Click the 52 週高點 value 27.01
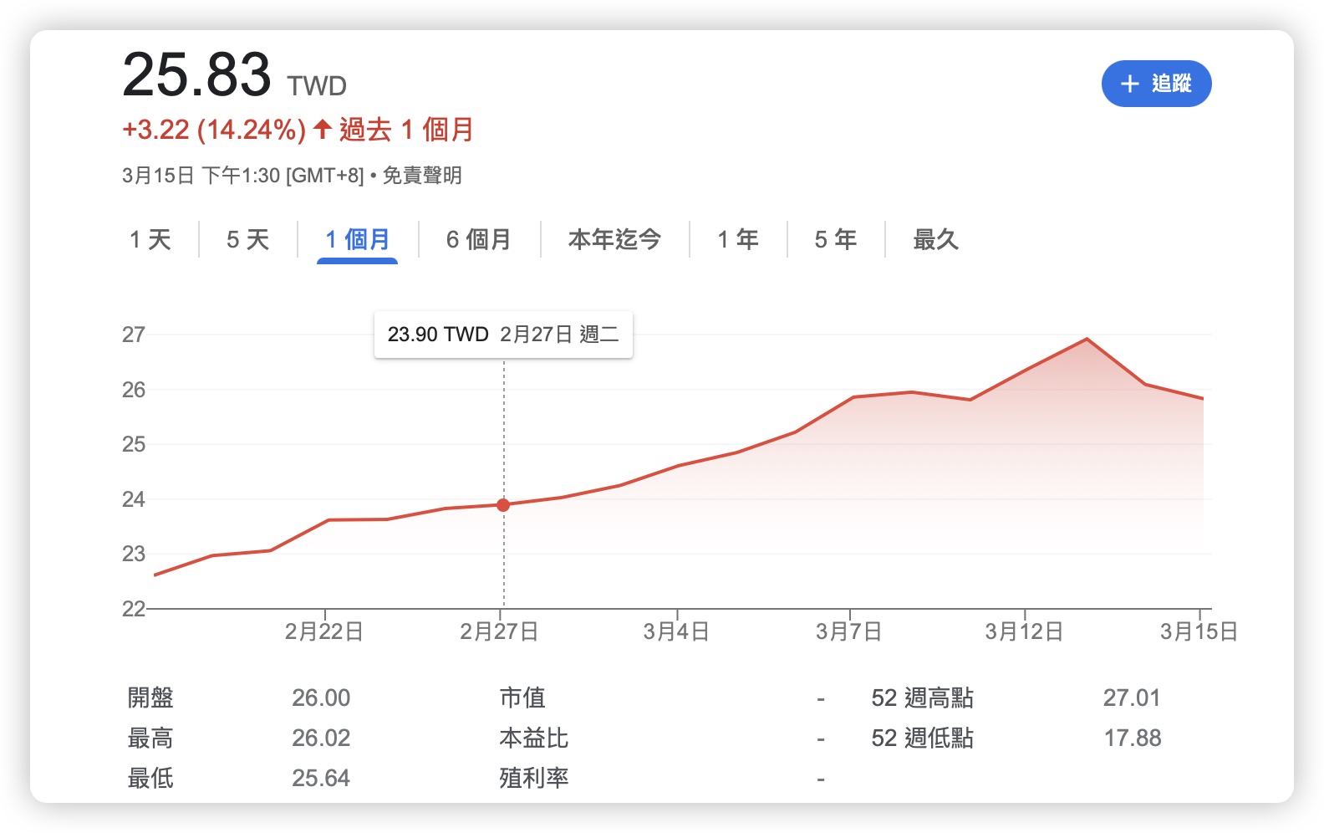This screenshot has height=833, width=1324. pyautogui.click(x=1132, y=698)
